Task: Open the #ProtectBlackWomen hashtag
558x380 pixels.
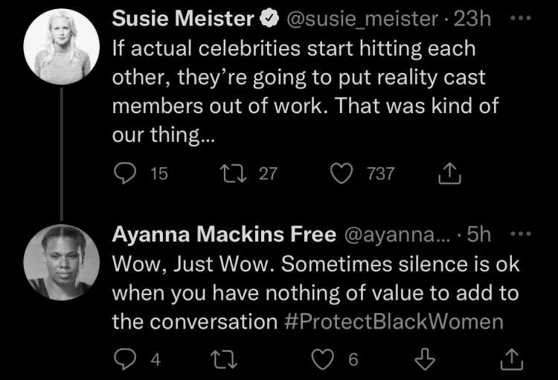Action: tap(394, 322)
